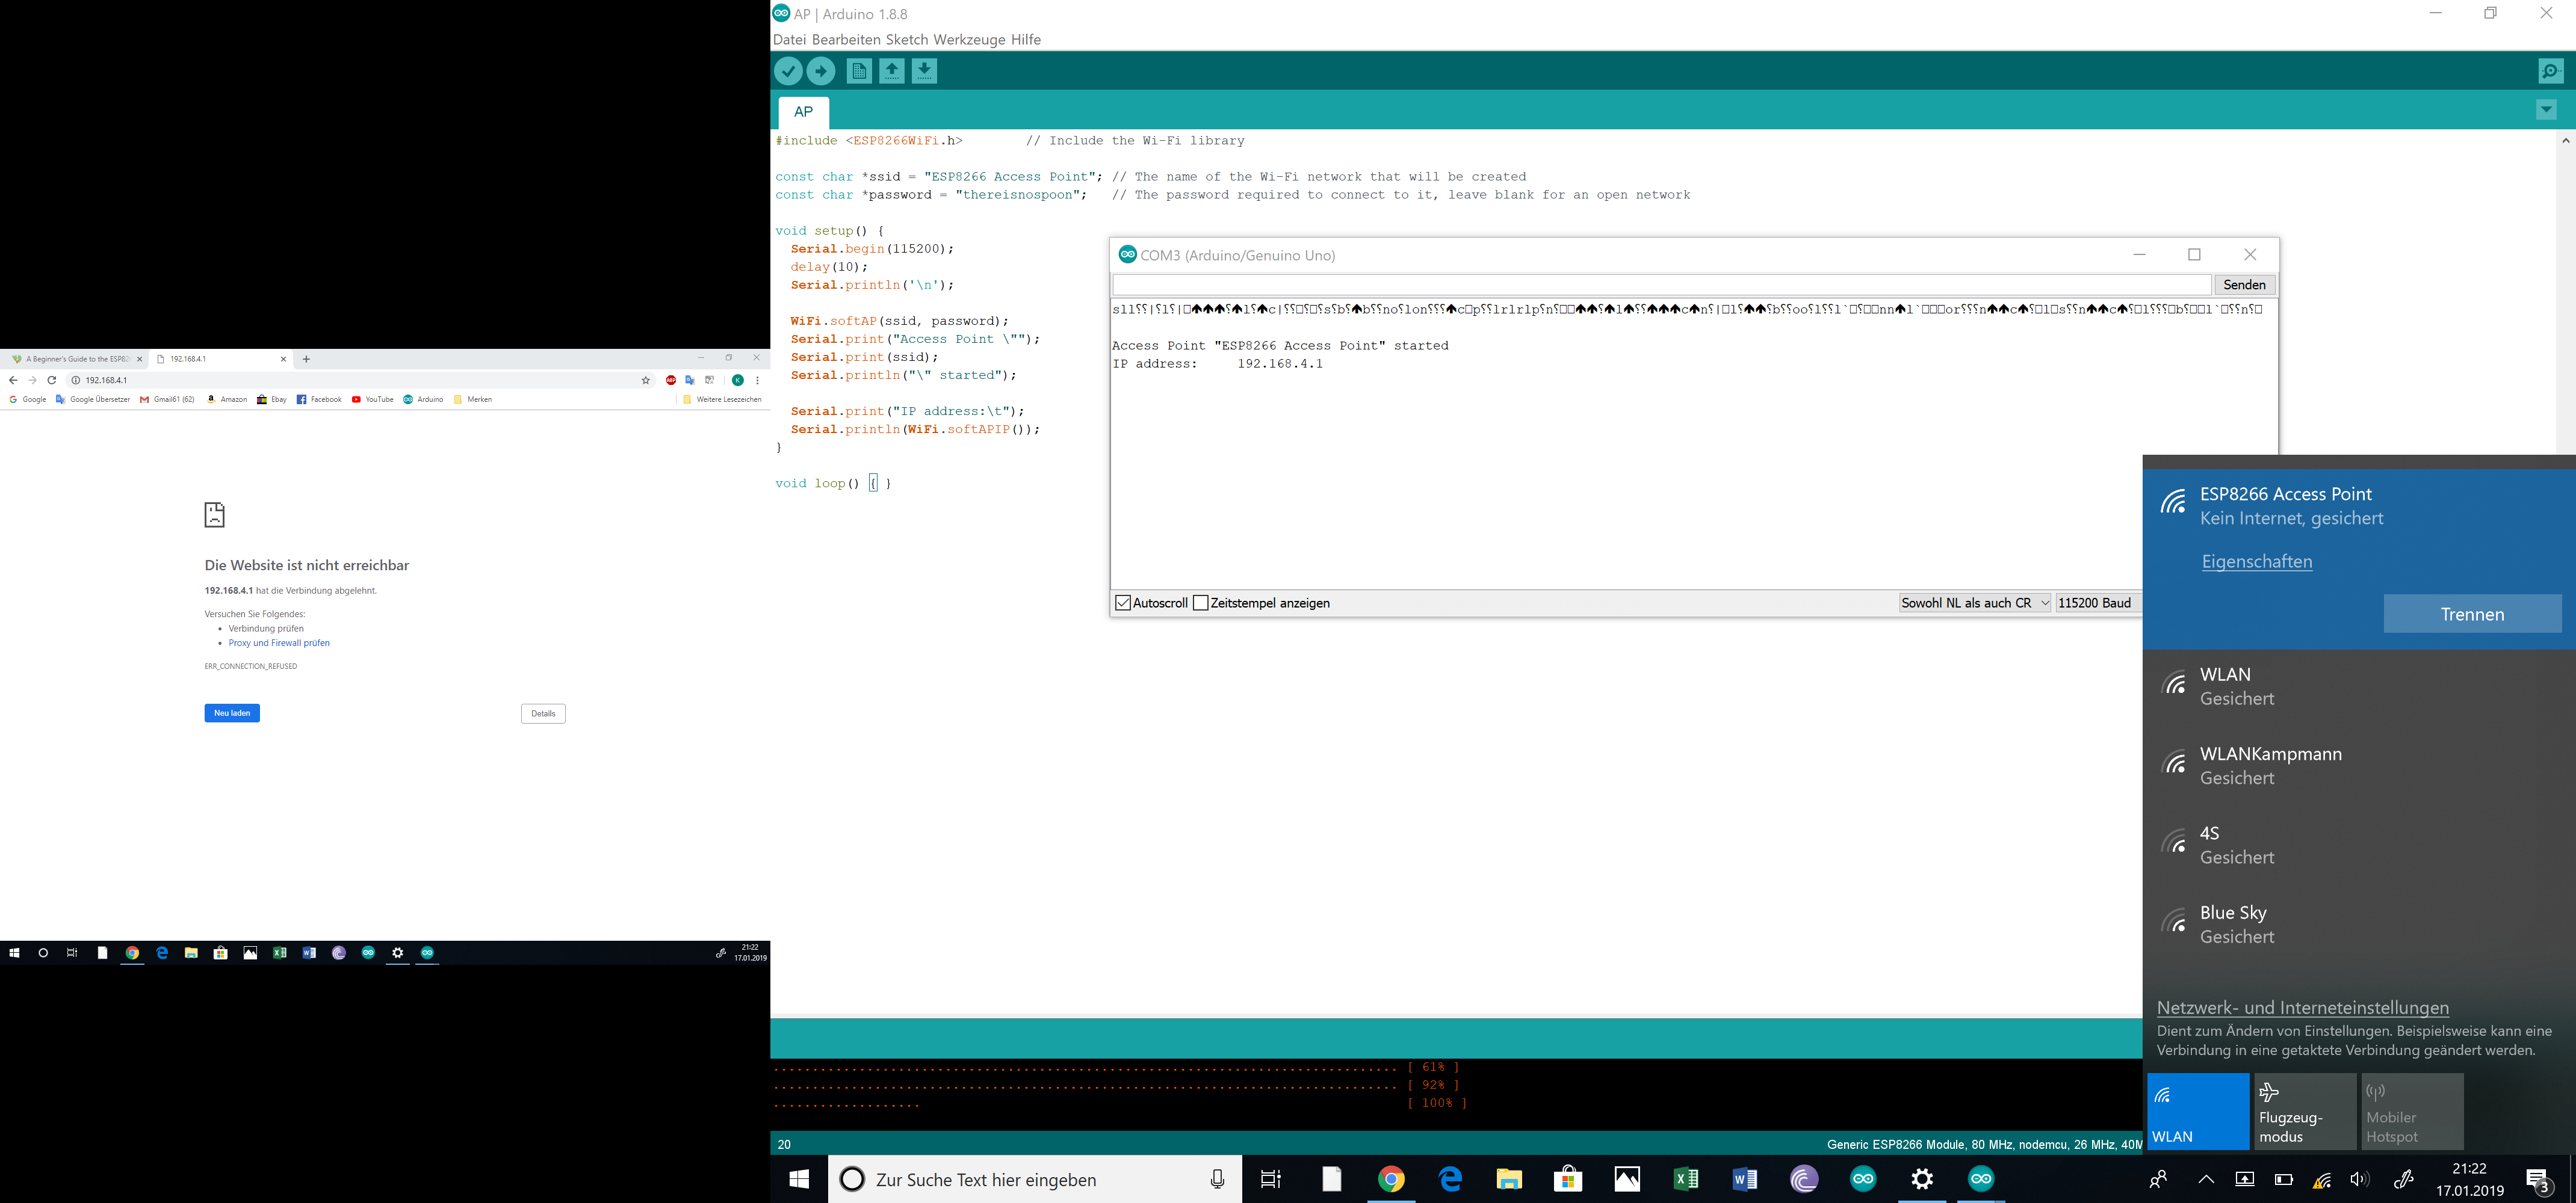The width and height of the screenshot is (2576, 1203).
Task: Click the Upload sketch arrow icon
Action: 821,71
